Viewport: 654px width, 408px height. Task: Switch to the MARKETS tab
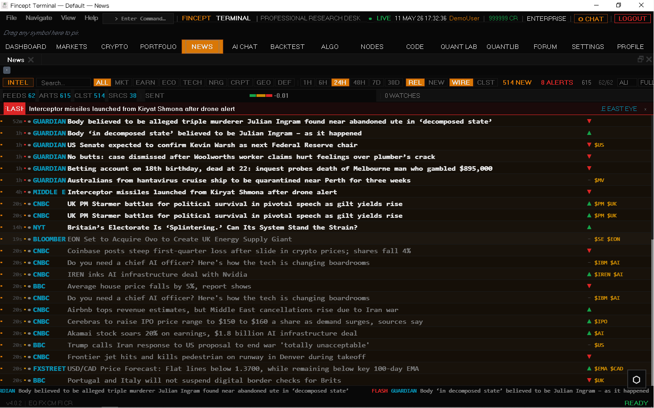tap(72, 47)
